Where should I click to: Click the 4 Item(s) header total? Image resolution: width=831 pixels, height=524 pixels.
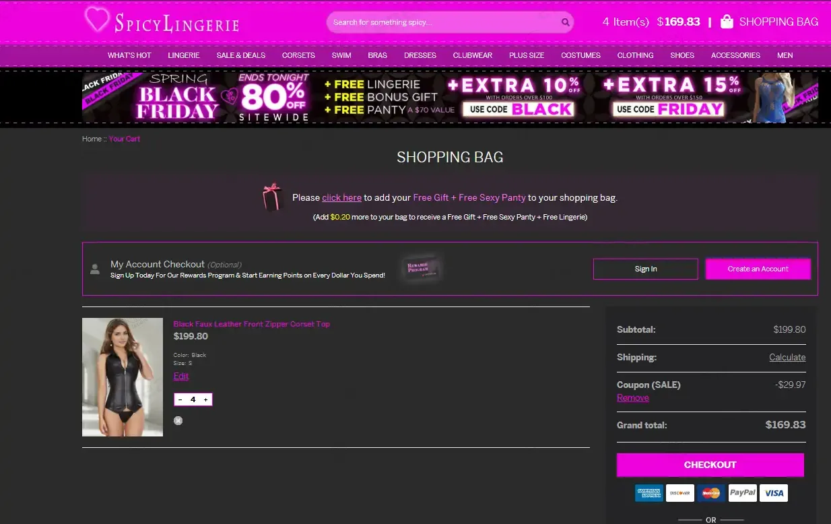tap(626, 22)
